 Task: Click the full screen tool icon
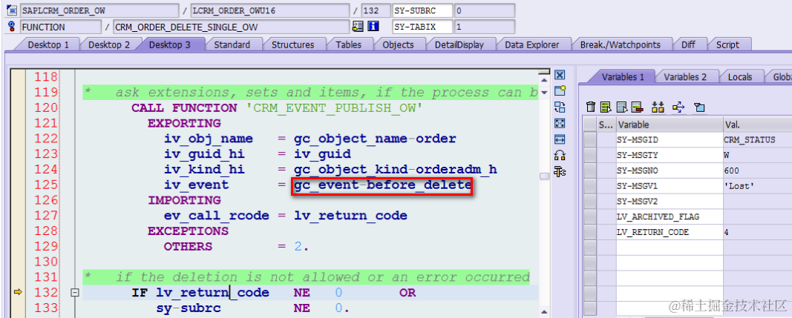pyautogui.click(x=560, y=123)
